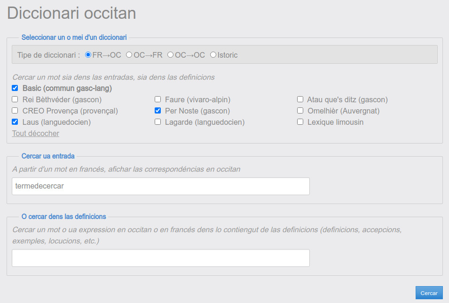Click the blue Cercar button
This screenshot has width=449, height=303.
pos(429,293)
